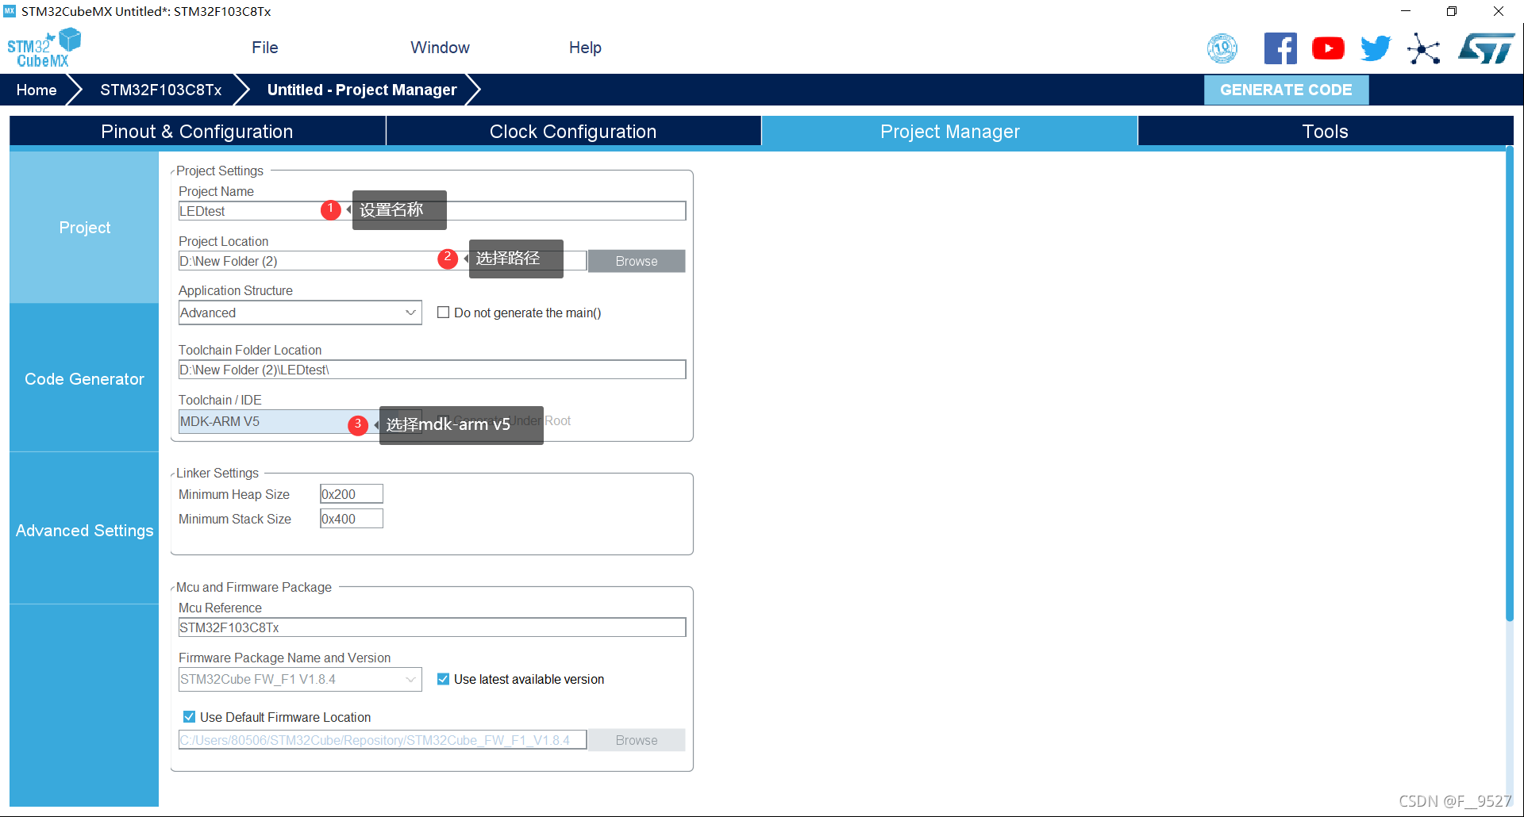The height and width of the screenshot is (817, 1524).
Task: Click the firmware location Browse button
Action: [x=637, y=740]
